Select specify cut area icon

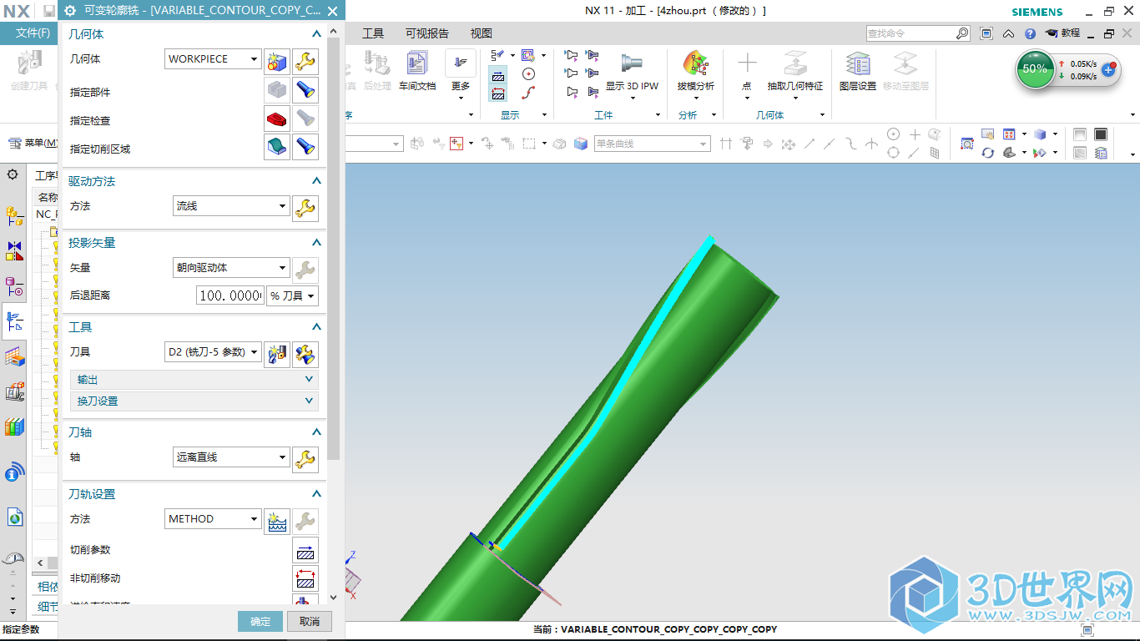click(x=277, y=147)
